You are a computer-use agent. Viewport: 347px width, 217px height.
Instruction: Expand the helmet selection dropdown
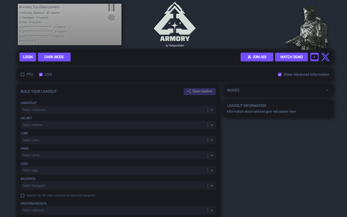click(212, 125)
